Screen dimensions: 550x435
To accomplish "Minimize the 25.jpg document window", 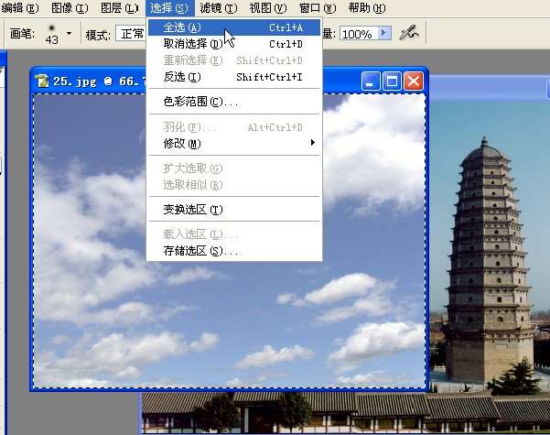I will 372,81.
